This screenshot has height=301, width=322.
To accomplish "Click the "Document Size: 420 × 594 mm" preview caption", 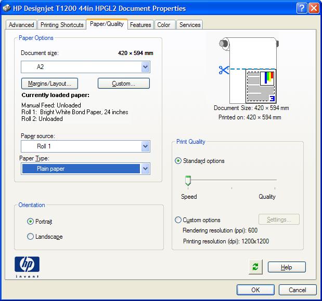I will [251, 108].
